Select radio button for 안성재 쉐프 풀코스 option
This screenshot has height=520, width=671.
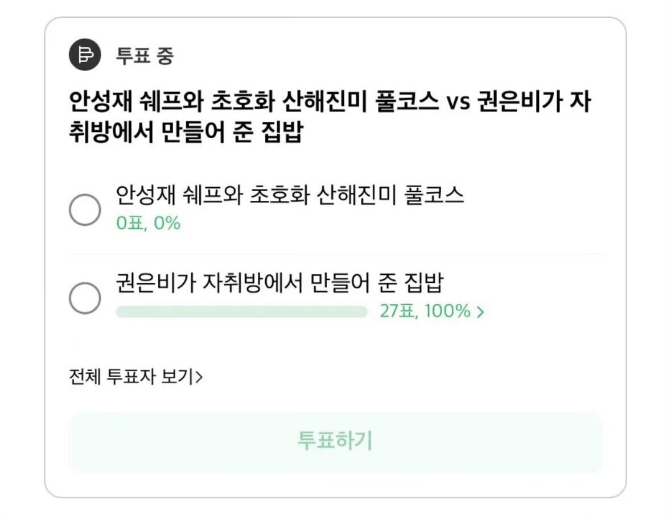(x=85, y=210)
